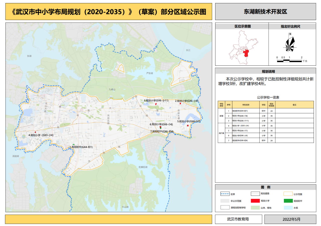The image size is (321, 226).
Task: Click class count 24 in row 1
Action: click(271, 111)
